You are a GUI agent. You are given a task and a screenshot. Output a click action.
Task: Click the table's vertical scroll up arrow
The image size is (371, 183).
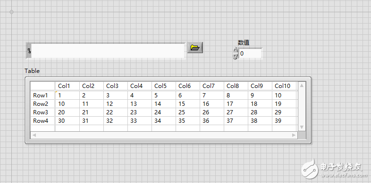click(x=302, y=86)
